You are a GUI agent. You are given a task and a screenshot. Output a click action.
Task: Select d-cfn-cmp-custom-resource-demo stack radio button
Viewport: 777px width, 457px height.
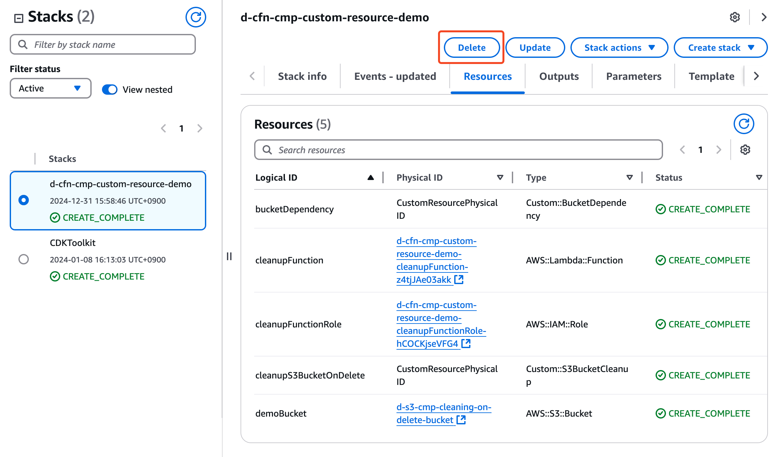(x=24, y=200)
